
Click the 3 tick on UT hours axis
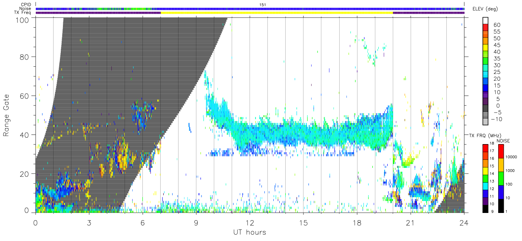(x=89, y=223)
